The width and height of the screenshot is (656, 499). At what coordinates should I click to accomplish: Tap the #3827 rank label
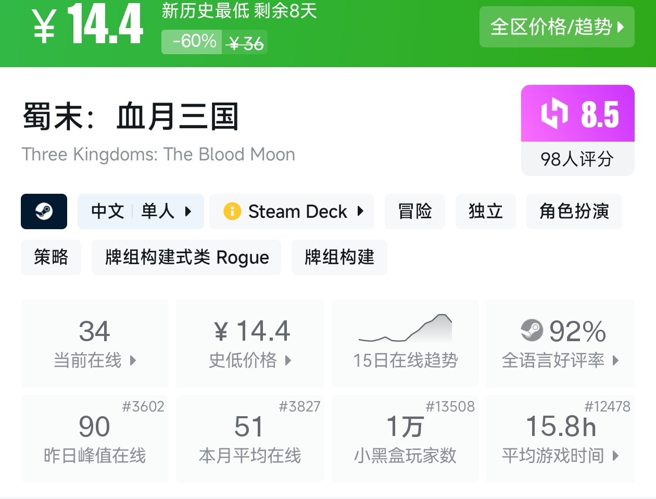300,406
